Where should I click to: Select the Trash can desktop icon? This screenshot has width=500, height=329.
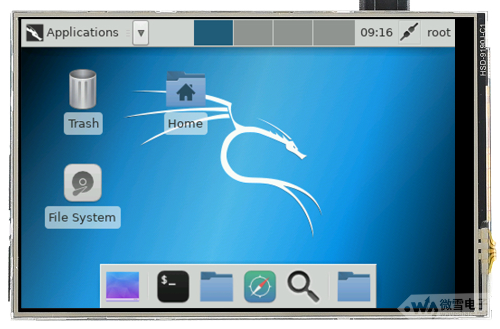pyautogui.click(x=83, y=89)
